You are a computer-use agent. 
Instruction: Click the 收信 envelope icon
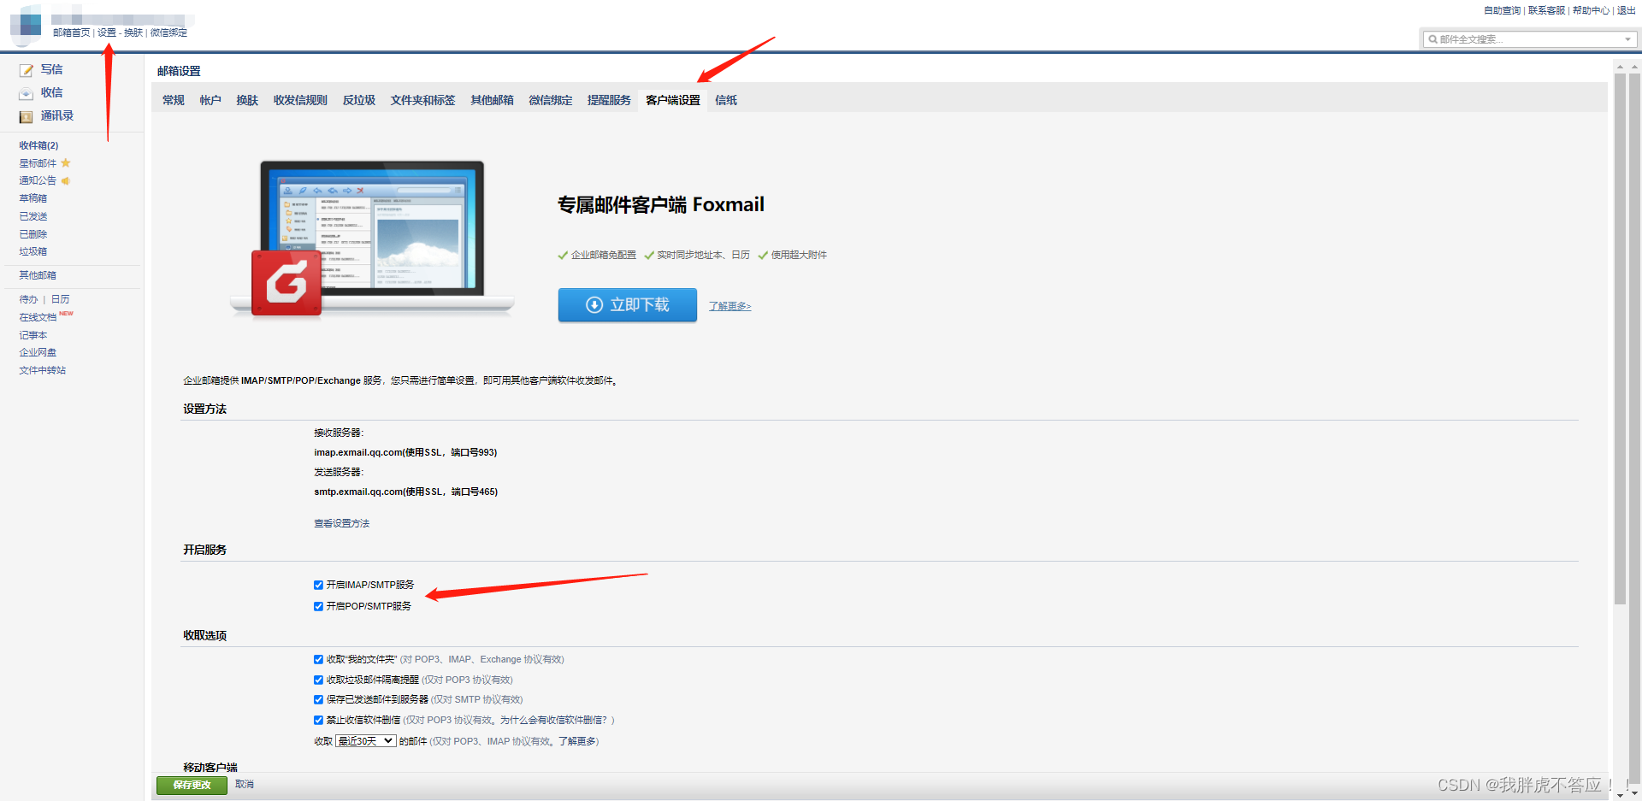coord(27,93)
